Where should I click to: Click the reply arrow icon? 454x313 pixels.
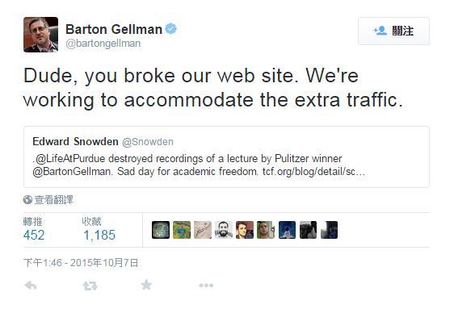tap(31, 286)
